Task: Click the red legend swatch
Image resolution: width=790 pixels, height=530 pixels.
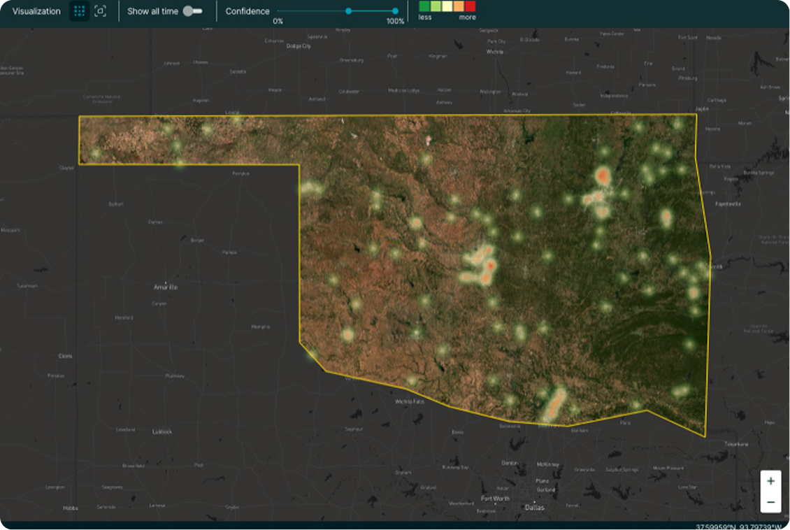Action: [x=470, y=6]
